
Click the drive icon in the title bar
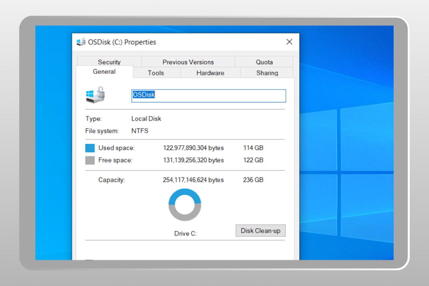click(x=81, y=42)
